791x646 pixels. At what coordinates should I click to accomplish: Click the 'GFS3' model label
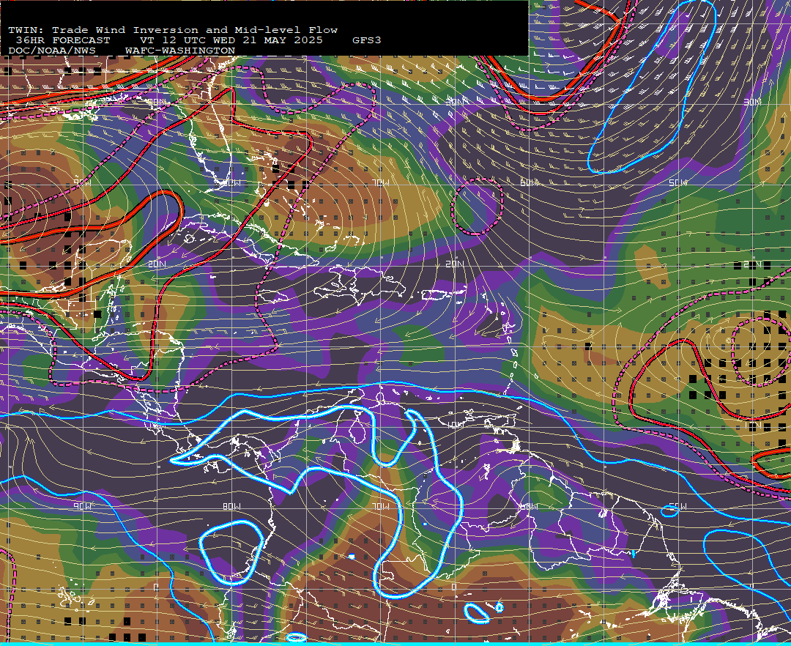pos(367,40)
